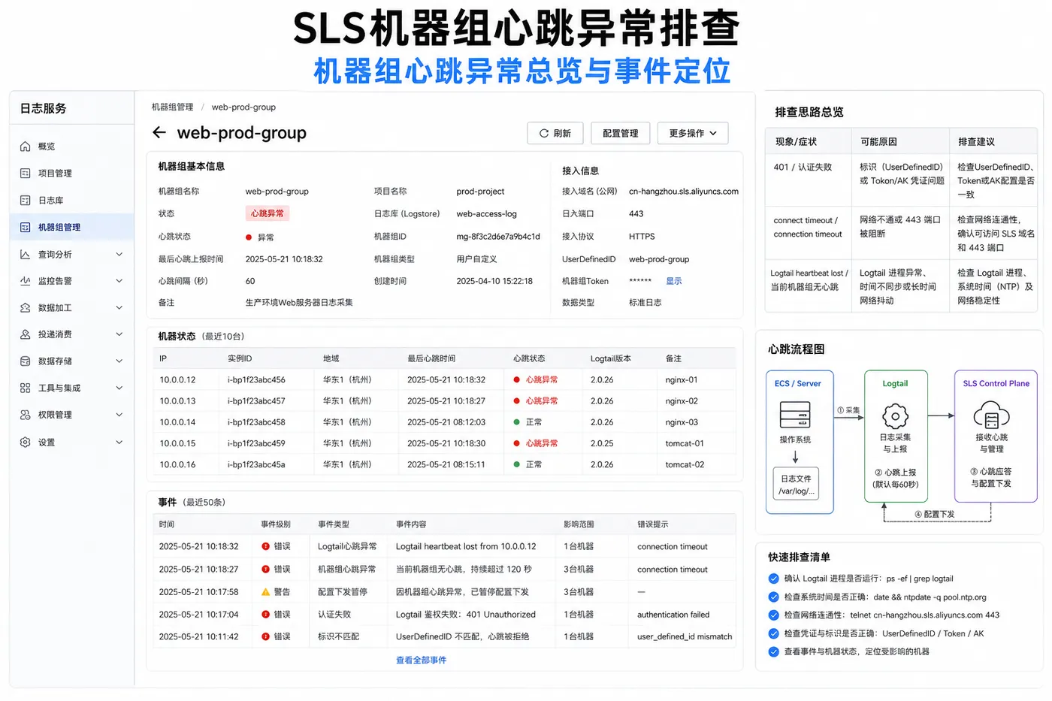Click the SLS Control Plane cloud icon

(x=991, y=415)
